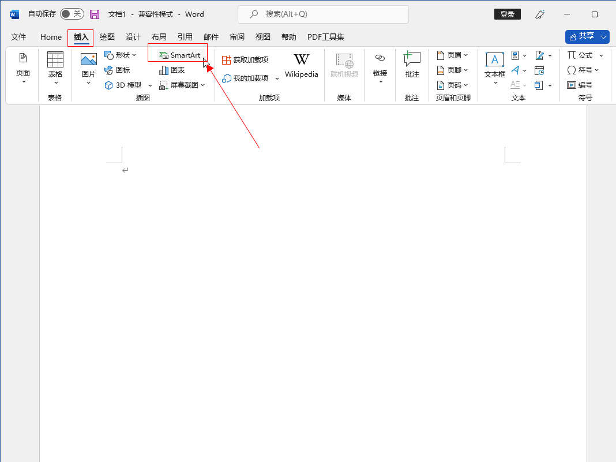The height and width of the screenshot is (462, 616).
Task: Expand the 形状 shapes dropdown
Action: pyautogui.click(x=120, y=55)
